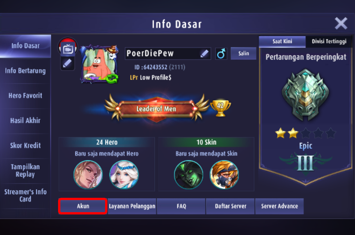Screen dimensions: 355x235
Task: Close the Info Dasar window
Action: 341,23
